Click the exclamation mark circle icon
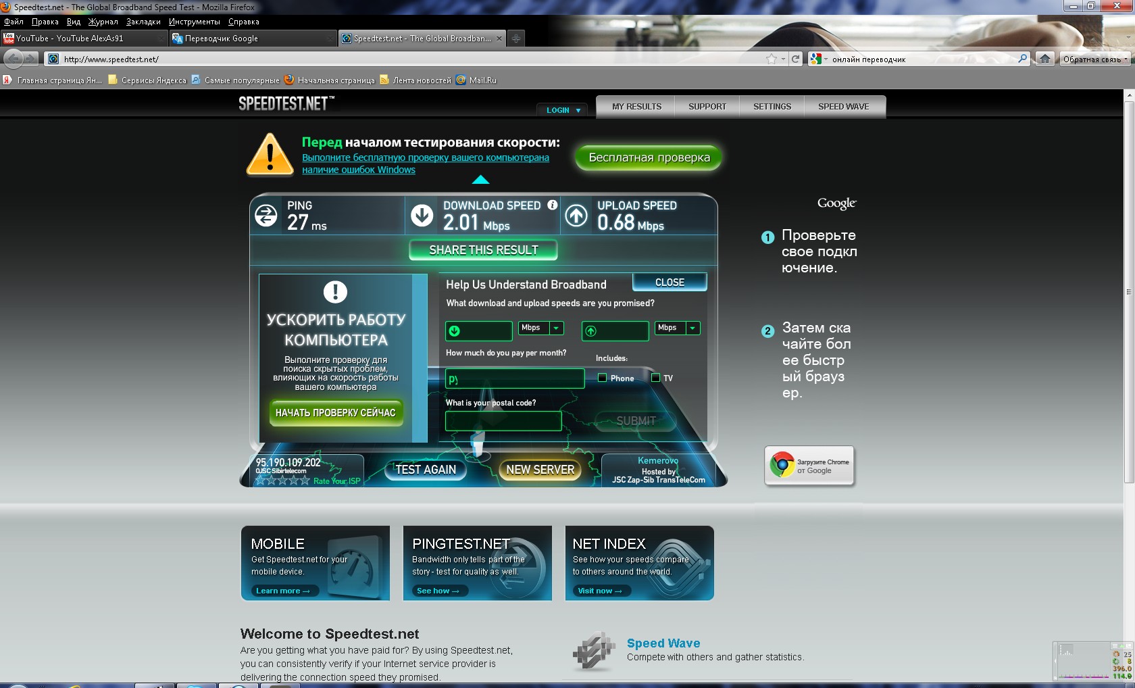Screen dimensions: 1135x688 tap(335, 292)
